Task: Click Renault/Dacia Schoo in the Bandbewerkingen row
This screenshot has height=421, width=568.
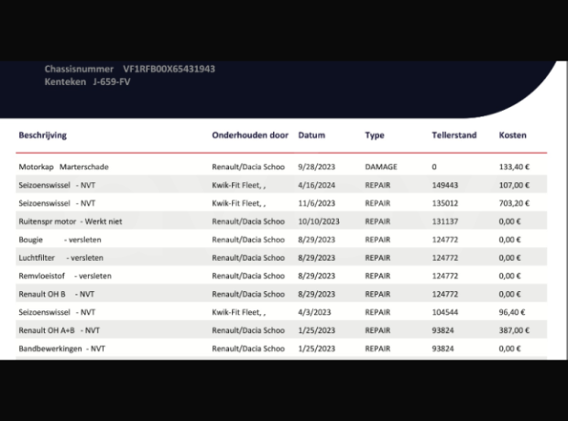Action: 248,349
